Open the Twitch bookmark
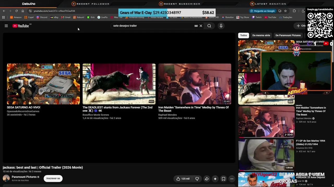The image size is (334, 187). coord(257,17)
